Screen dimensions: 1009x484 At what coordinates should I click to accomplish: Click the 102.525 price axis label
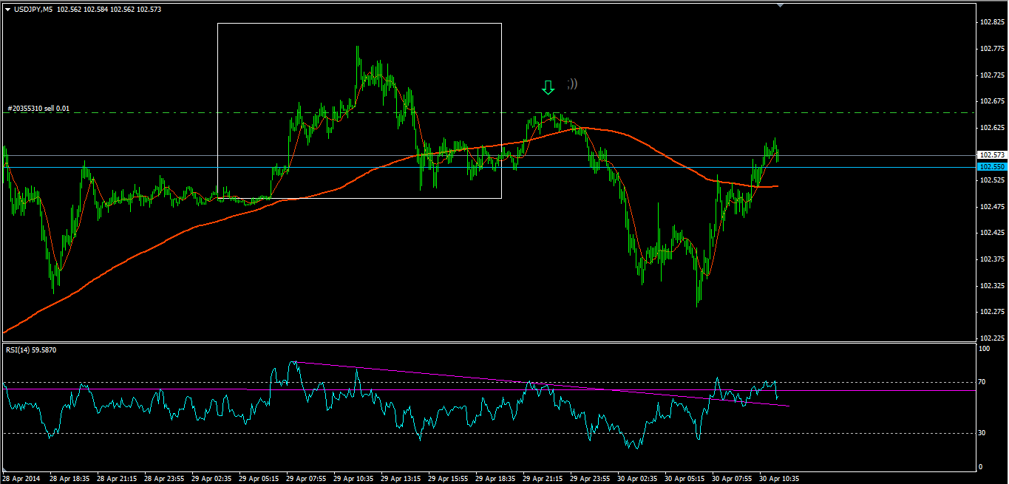(x=992, y=180)
